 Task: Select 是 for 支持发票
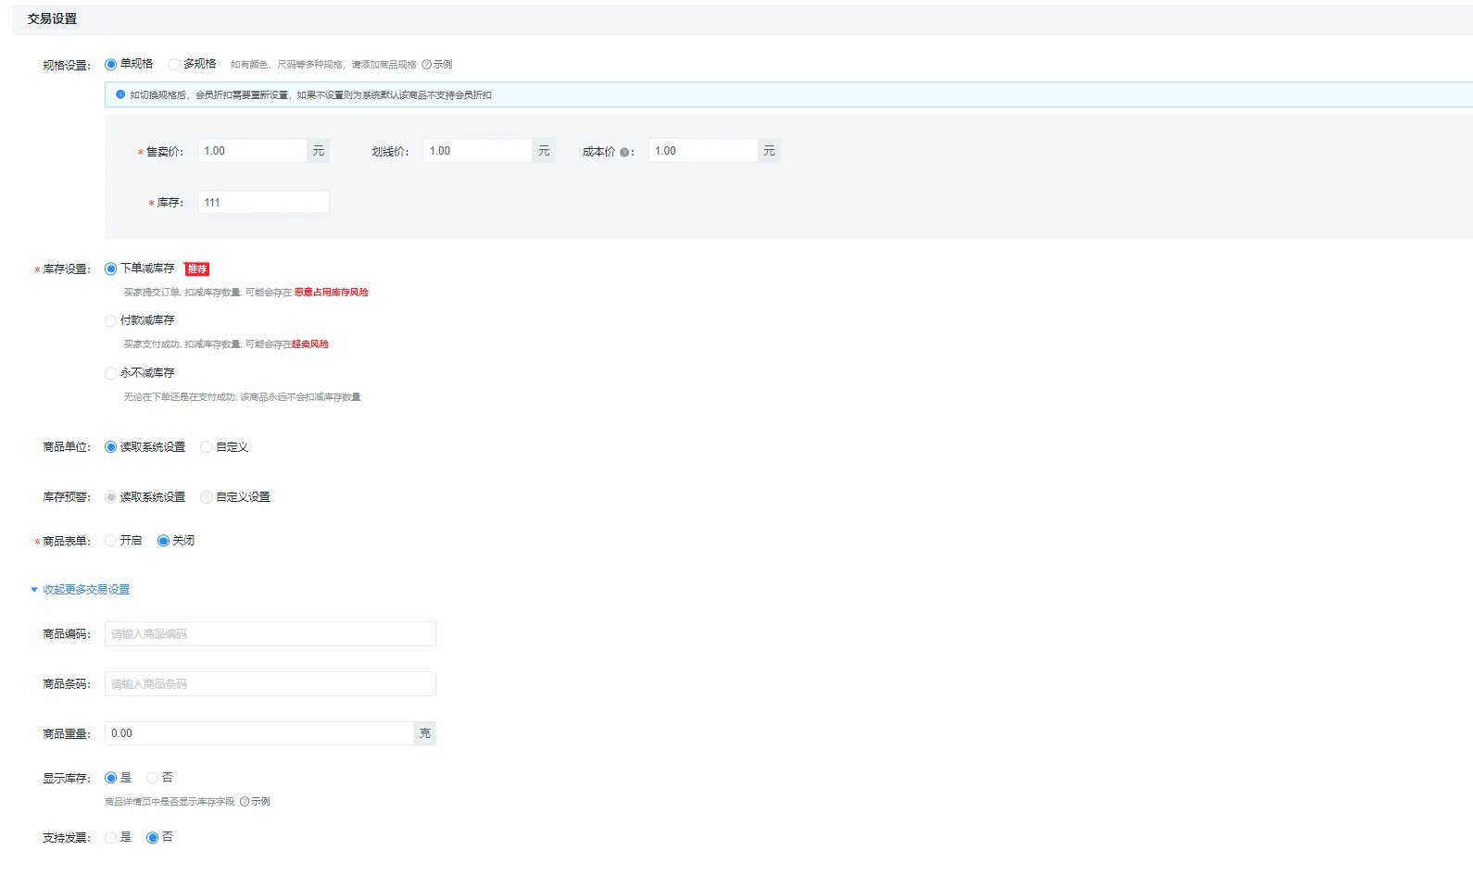click(111, 838)
